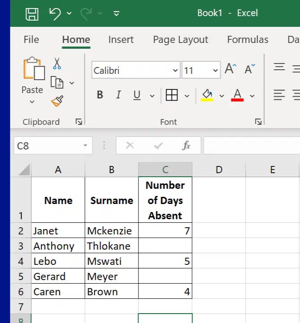This screenshot has height=323, width=300.
Task: Open Customize Quick Access Toolbar menu
Action: point(117,13)
